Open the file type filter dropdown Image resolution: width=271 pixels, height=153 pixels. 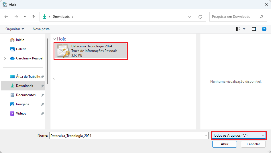coord(239,135)
